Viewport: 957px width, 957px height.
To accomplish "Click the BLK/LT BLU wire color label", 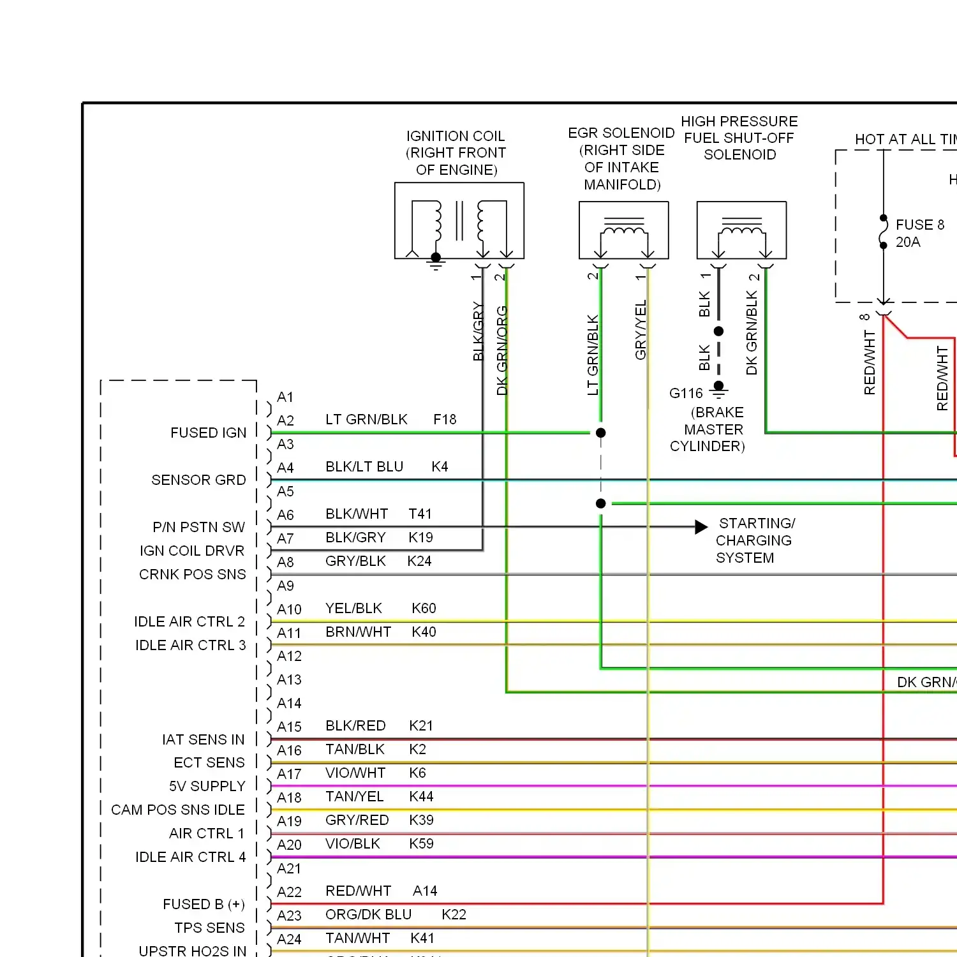I will 364,466.
